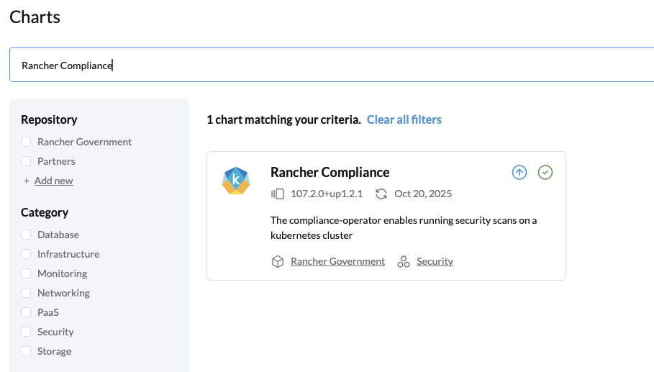Click the installed checkmark status icon
The width and height of the screenshot is (654, 372).
pyautogui.click(x=545, y=172)
